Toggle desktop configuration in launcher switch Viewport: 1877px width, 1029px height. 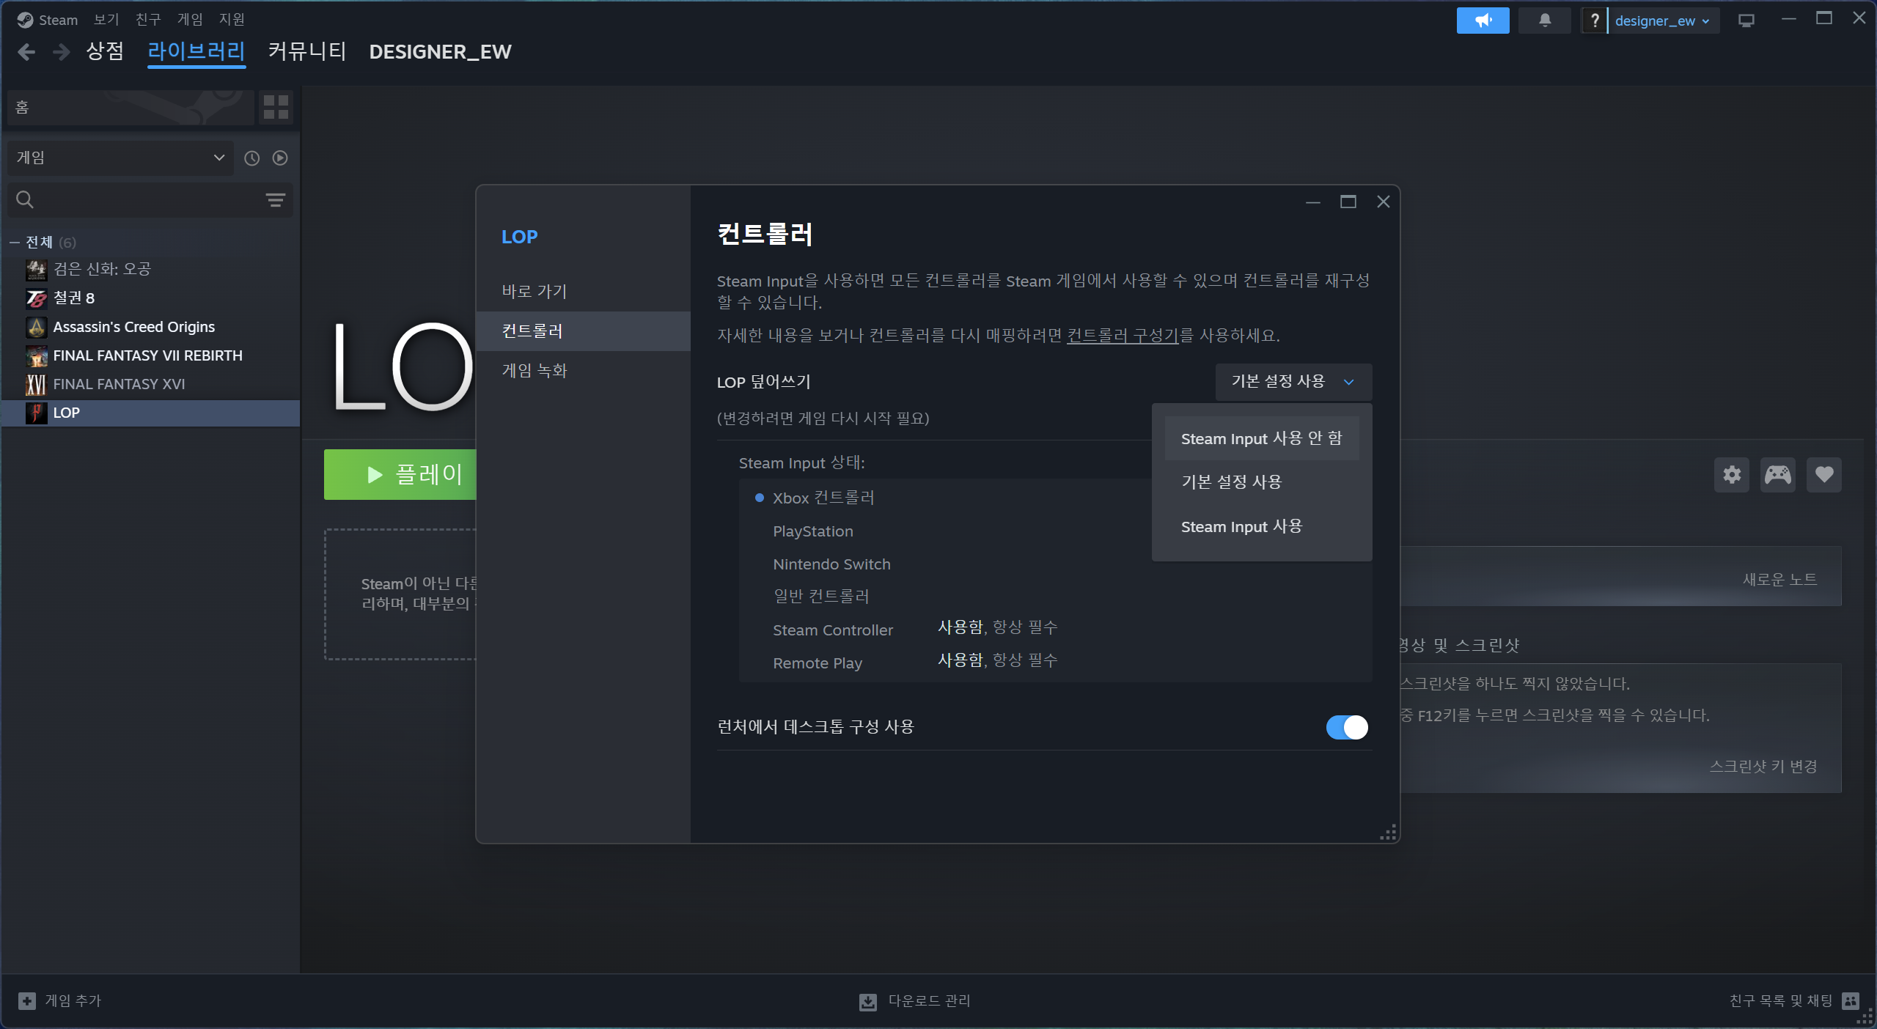(1346, 727)
